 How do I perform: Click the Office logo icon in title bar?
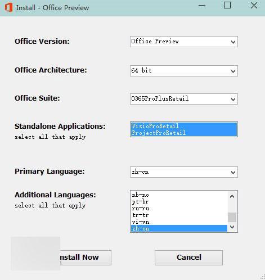8,7
